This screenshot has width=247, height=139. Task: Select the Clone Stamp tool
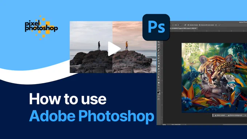(x=159, y=56)
